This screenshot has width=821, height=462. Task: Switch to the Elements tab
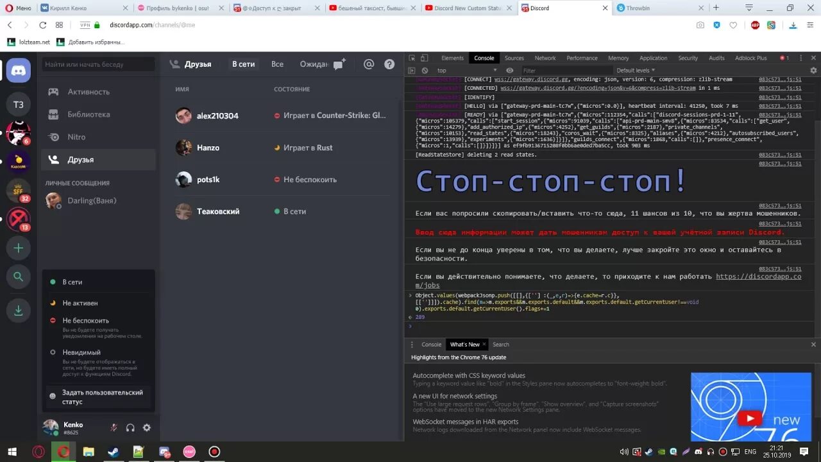click(x=452, y=58)
